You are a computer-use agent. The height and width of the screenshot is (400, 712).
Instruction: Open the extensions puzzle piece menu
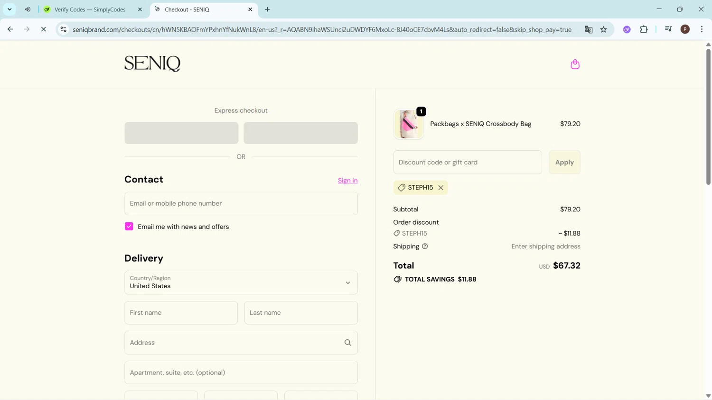[644, 29]
